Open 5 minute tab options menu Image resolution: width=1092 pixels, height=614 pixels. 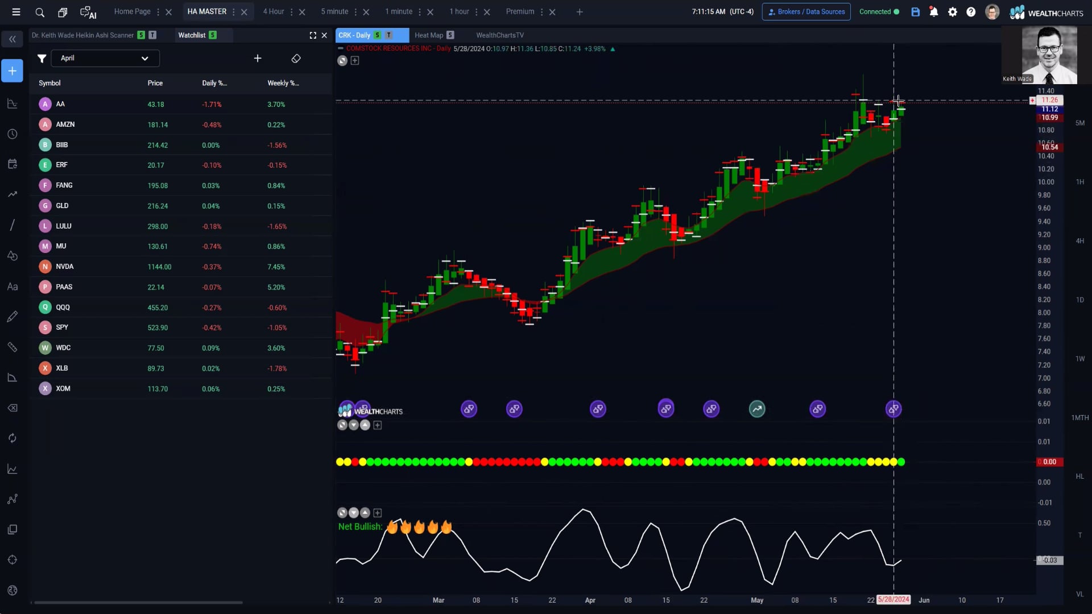tap(355, 12)
